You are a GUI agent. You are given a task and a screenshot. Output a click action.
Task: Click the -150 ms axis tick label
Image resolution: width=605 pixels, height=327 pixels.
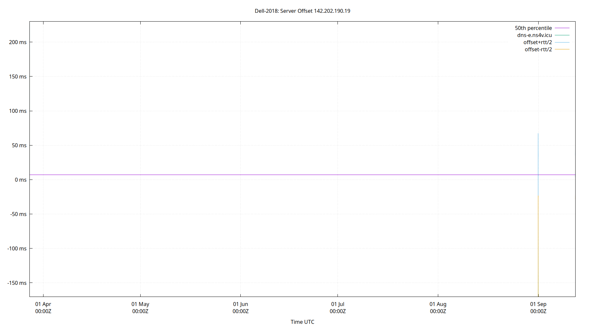click(17, 283)
